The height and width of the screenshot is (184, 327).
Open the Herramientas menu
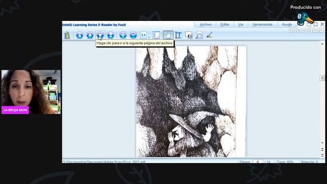[262, 25]
